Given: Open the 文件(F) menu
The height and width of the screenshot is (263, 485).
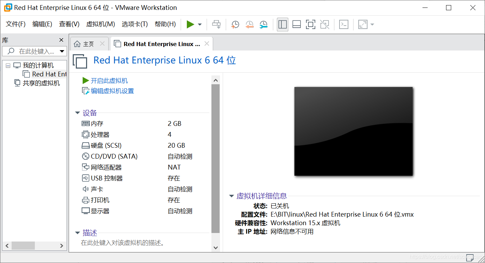Looking at the screenshot, I should 16,24.
